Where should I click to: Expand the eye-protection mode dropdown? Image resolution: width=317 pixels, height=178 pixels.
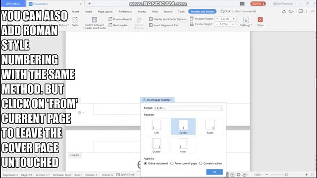248,175
